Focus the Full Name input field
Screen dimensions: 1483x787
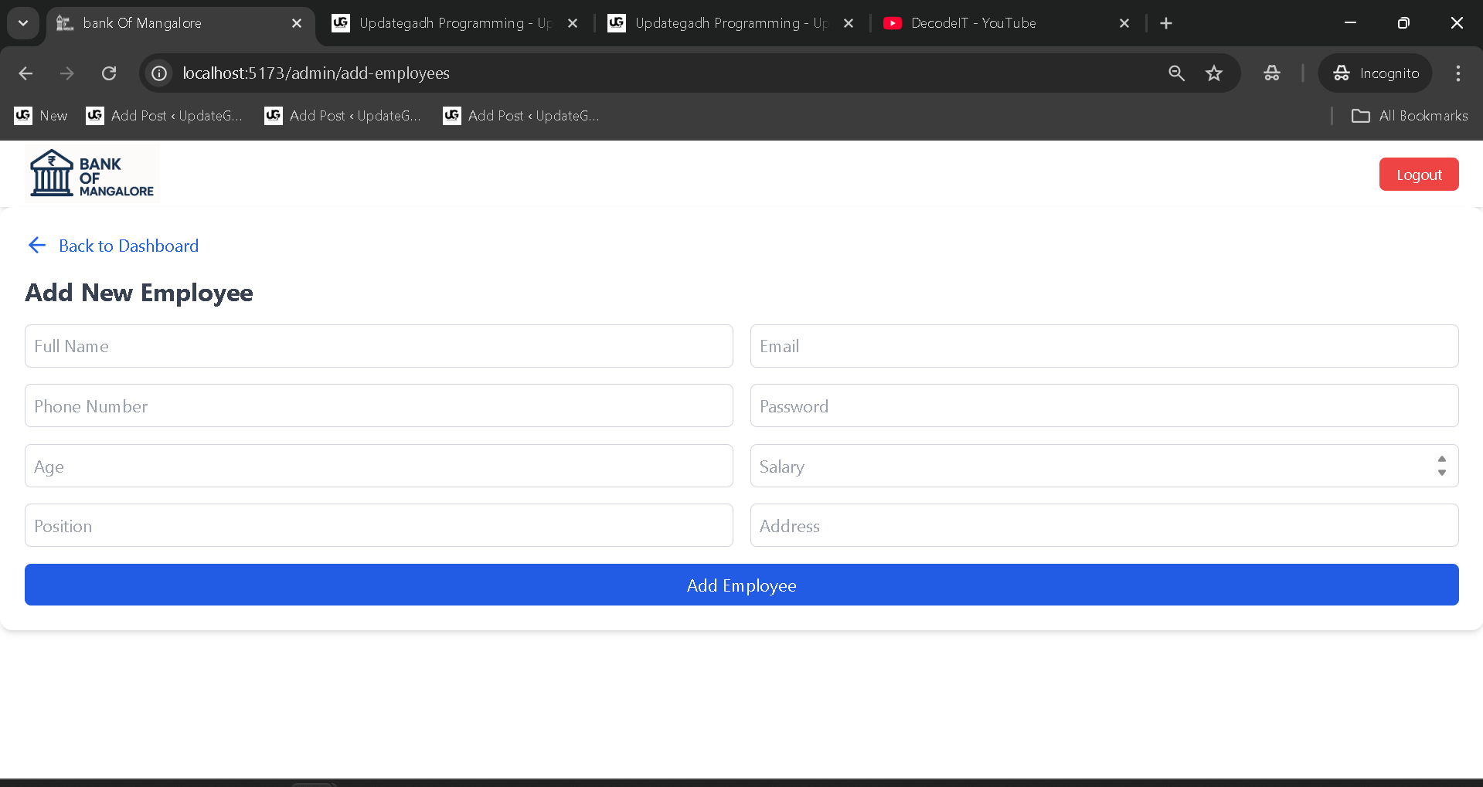coord(379,346)
